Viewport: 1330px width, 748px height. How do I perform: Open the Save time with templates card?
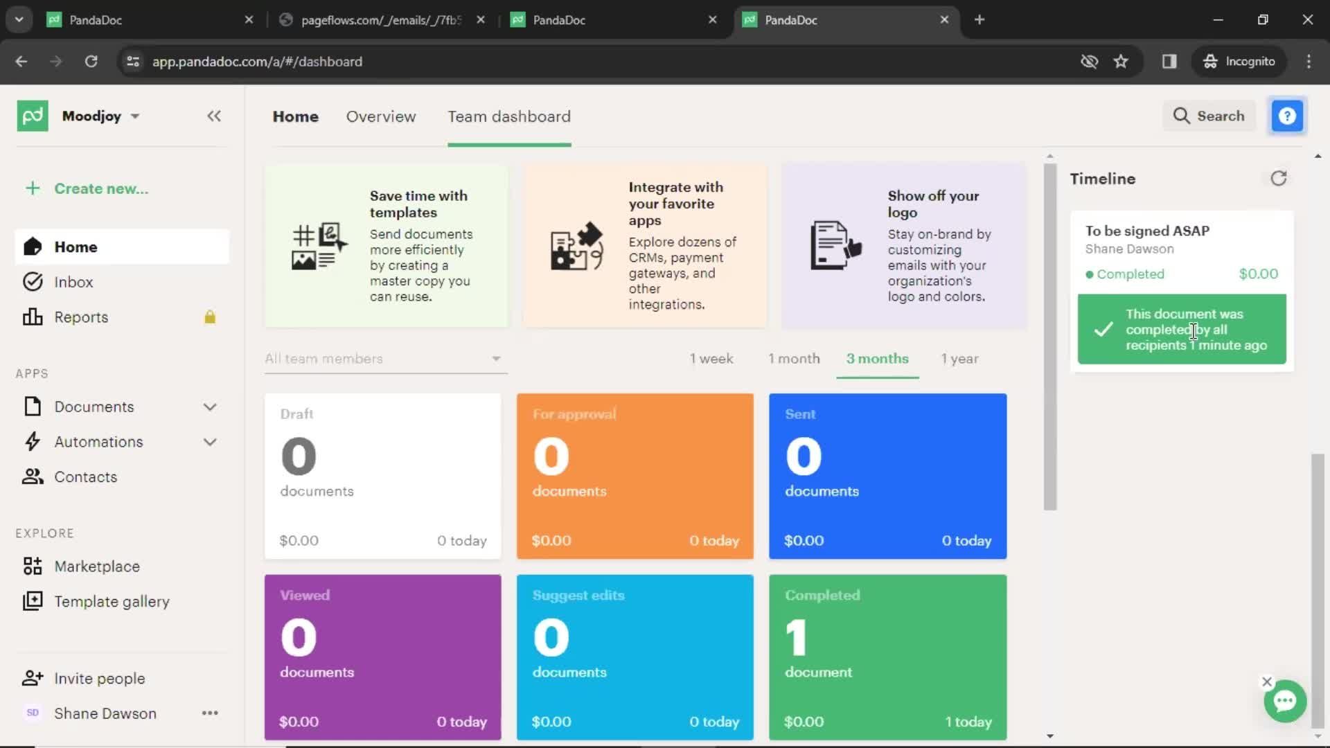pyautogui.click(x=386, y=246)
